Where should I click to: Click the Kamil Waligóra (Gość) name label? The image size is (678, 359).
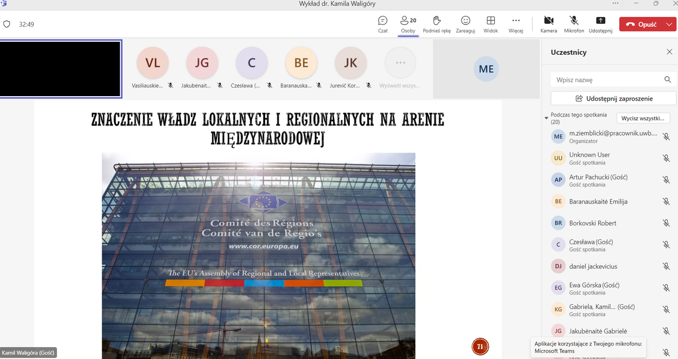coord(28,353)
